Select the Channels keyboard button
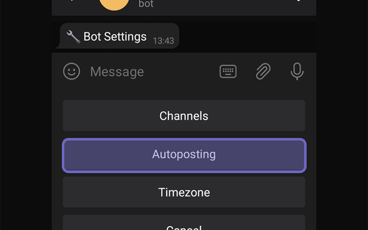 tap(184, 115)
